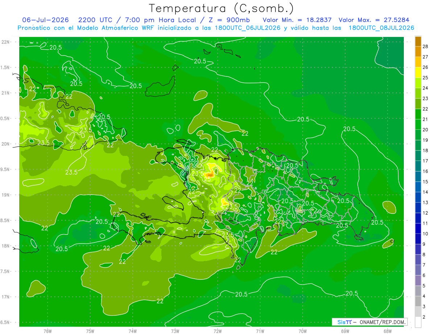Click the latitude label "17N"

pyautogui.click(x=6, y=297)
